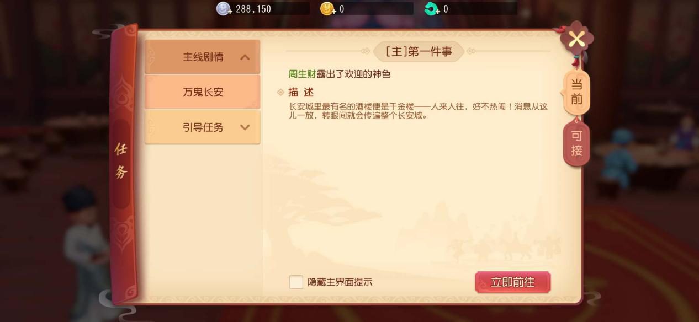Image resolution: width=699 pixels, height=322 pixels.
Task: Enable the 隐藏主界面提示 checkbox
Action: coord(296,282)
